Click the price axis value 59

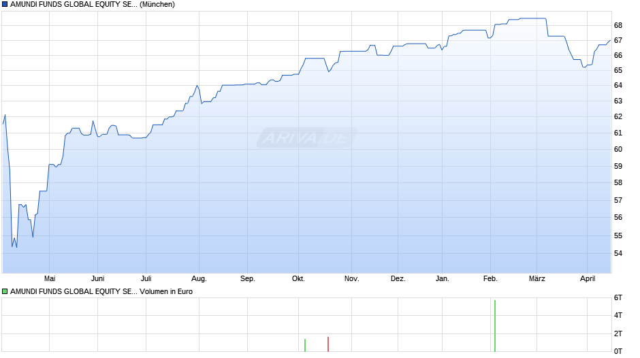click(x=618, y=166)
